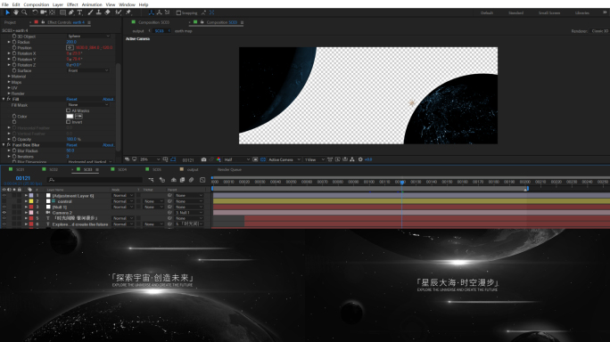The image size is (610, 342).
Task: Select the Zoom magnifier tool
Action: (24, 12)
